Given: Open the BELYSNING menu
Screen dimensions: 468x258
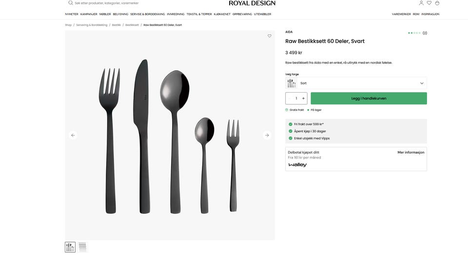Looking at the screenshot, I should [x=120, y=14].
